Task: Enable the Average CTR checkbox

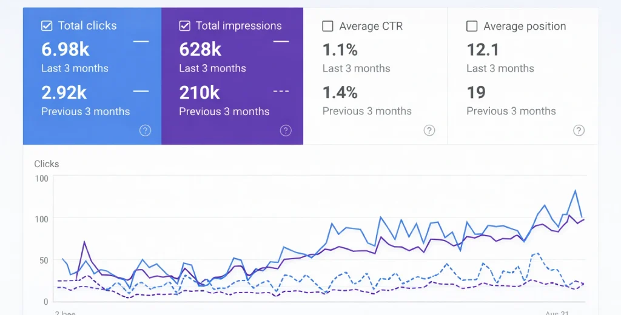Action: pos(328,26)
